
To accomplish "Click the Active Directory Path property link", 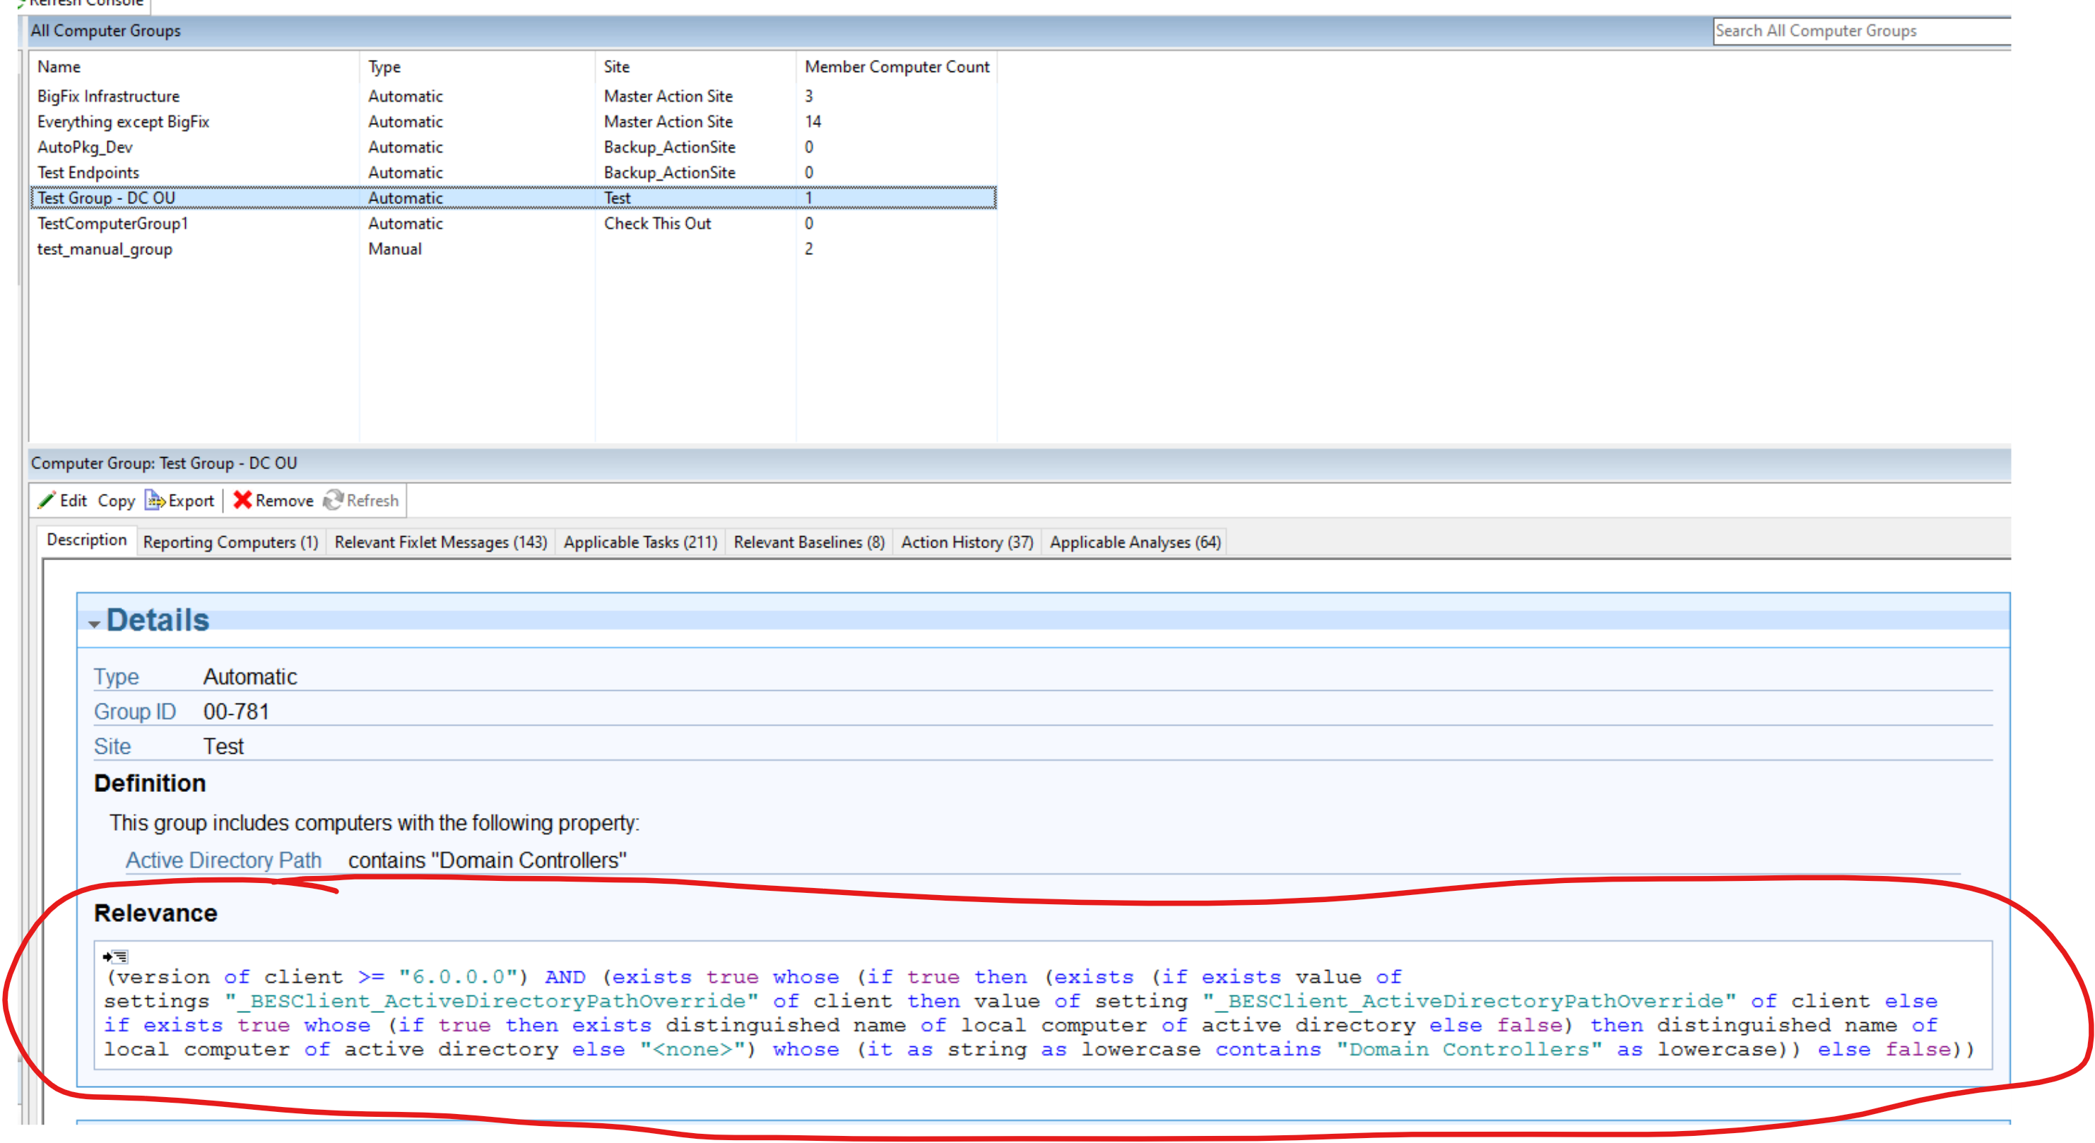I will click(x=224, y=860).
